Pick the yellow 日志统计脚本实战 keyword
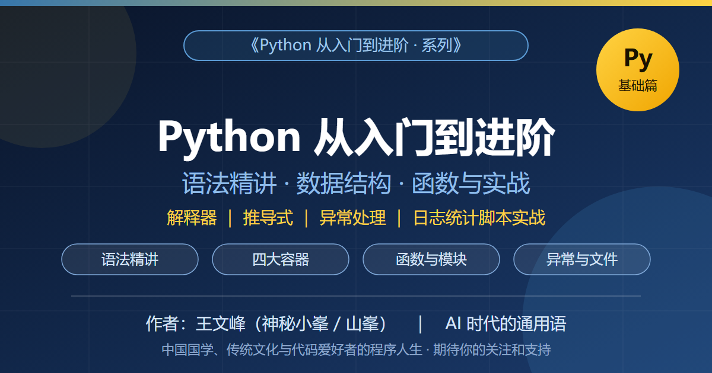Image resolution: width=712 pixels, height=373 pixels. pos(479,218)
